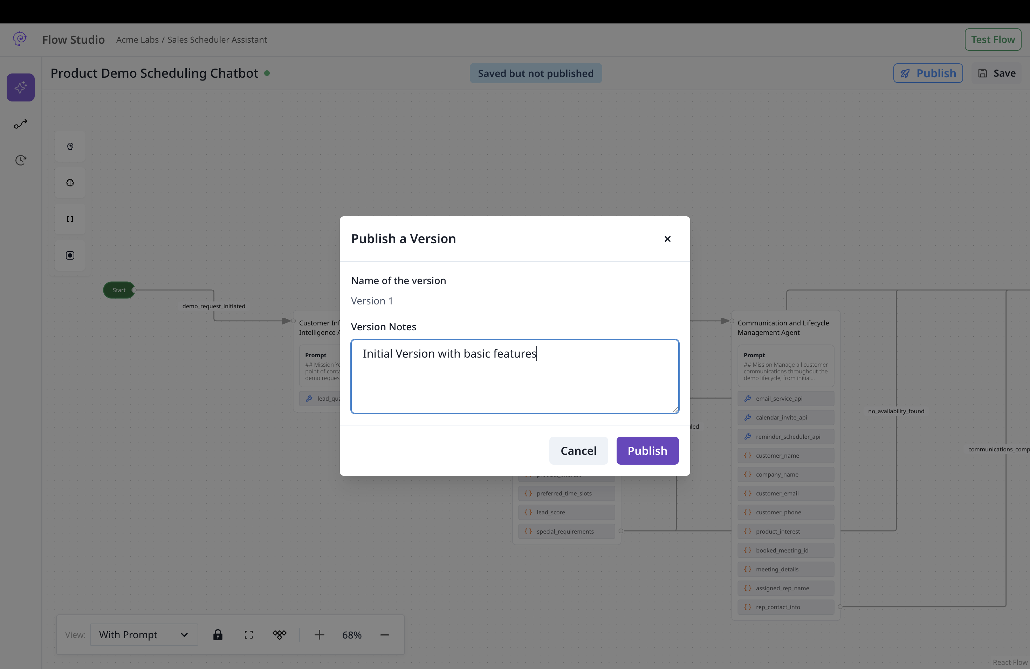This screenshot has width=1030, height=669.
Task: Zoom in using the plus button
Action: click(x=320, y=634)
